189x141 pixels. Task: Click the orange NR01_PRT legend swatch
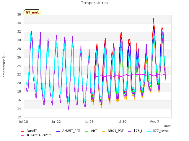(103, 131)
